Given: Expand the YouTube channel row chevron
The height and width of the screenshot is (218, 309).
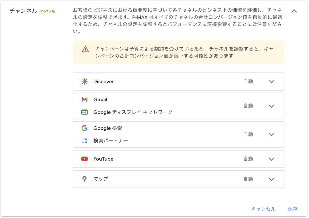Looking at the screenshot, I should 271,159.
